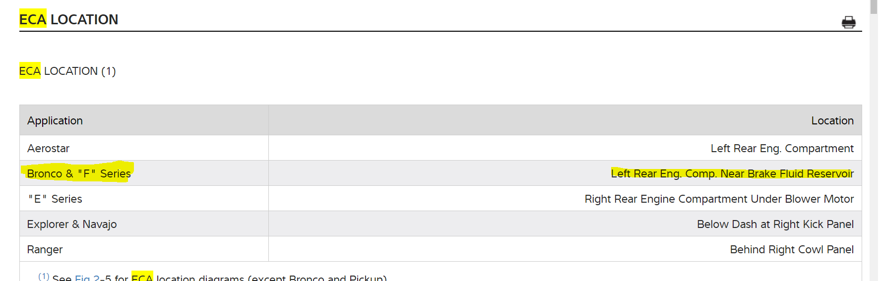This screenshot has height=281, width=880.
Task: Click the ECA LOCATION (1) table caption
Action: [67, 71]
